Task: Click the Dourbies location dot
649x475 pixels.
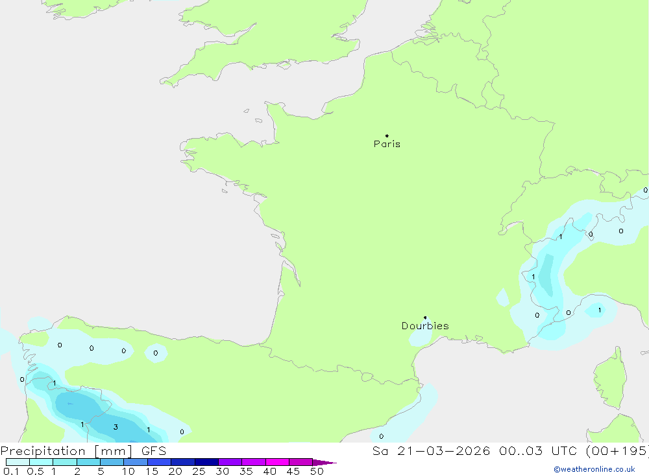Action: 425,318
